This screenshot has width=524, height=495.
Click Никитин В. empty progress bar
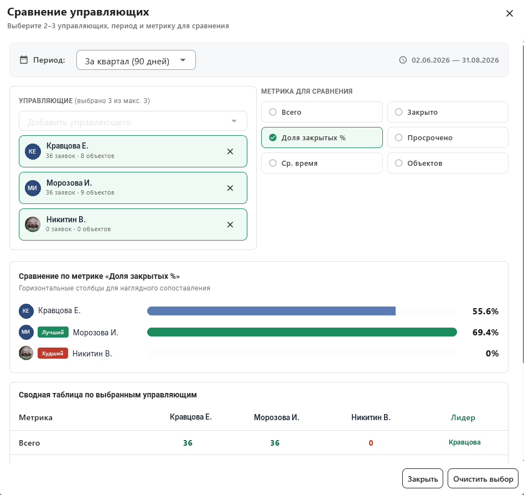[x=302, y=353]
